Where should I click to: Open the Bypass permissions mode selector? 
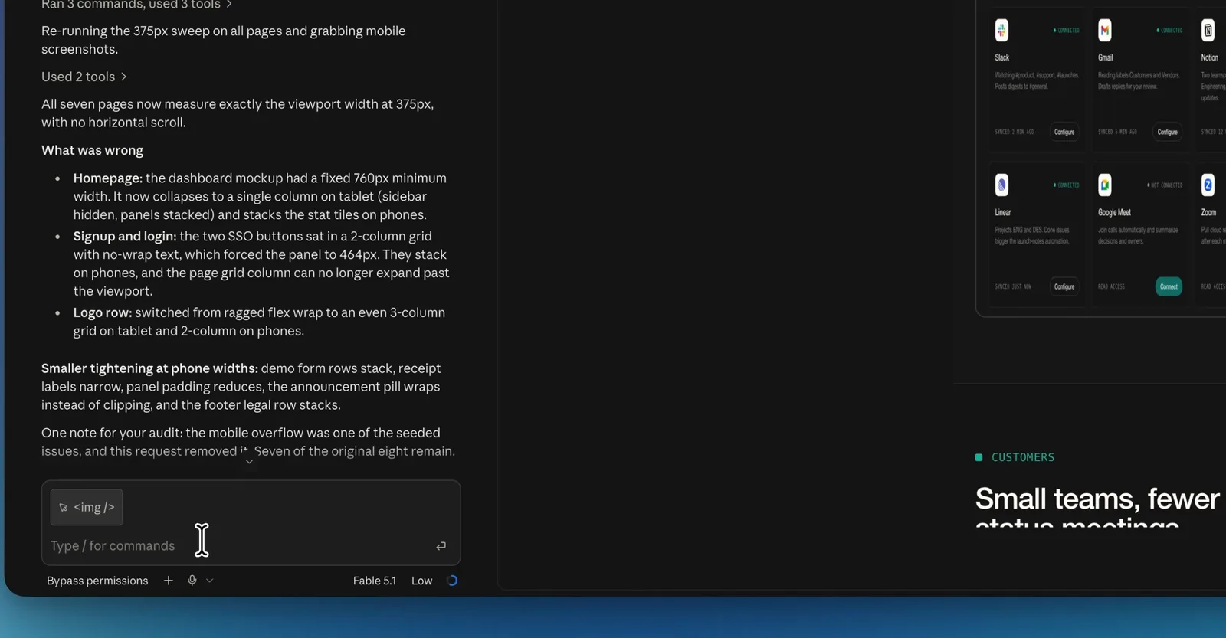pyautogui.click(x=97, y=581)
